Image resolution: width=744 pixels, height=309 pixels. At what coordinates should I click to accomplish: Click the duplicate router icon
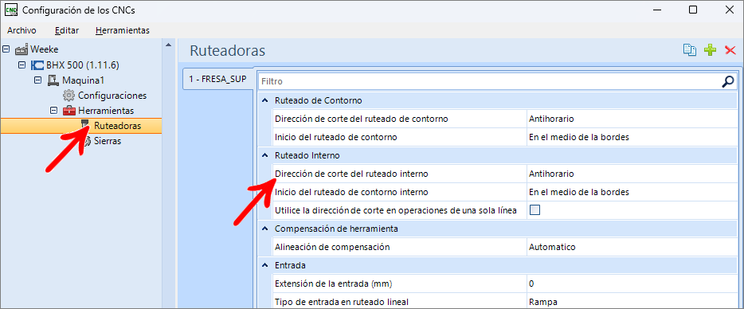click(x=689, y=50)
